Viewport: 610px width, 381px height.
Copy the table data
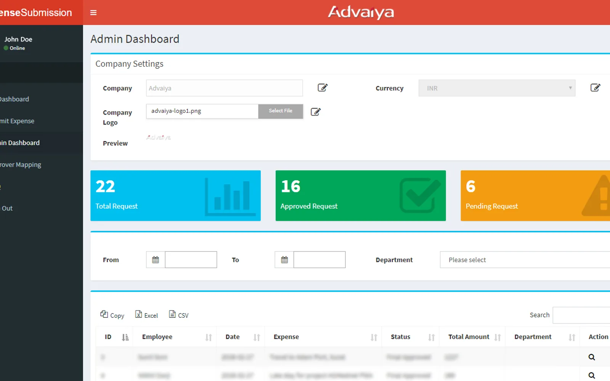[x=112, y=315]
